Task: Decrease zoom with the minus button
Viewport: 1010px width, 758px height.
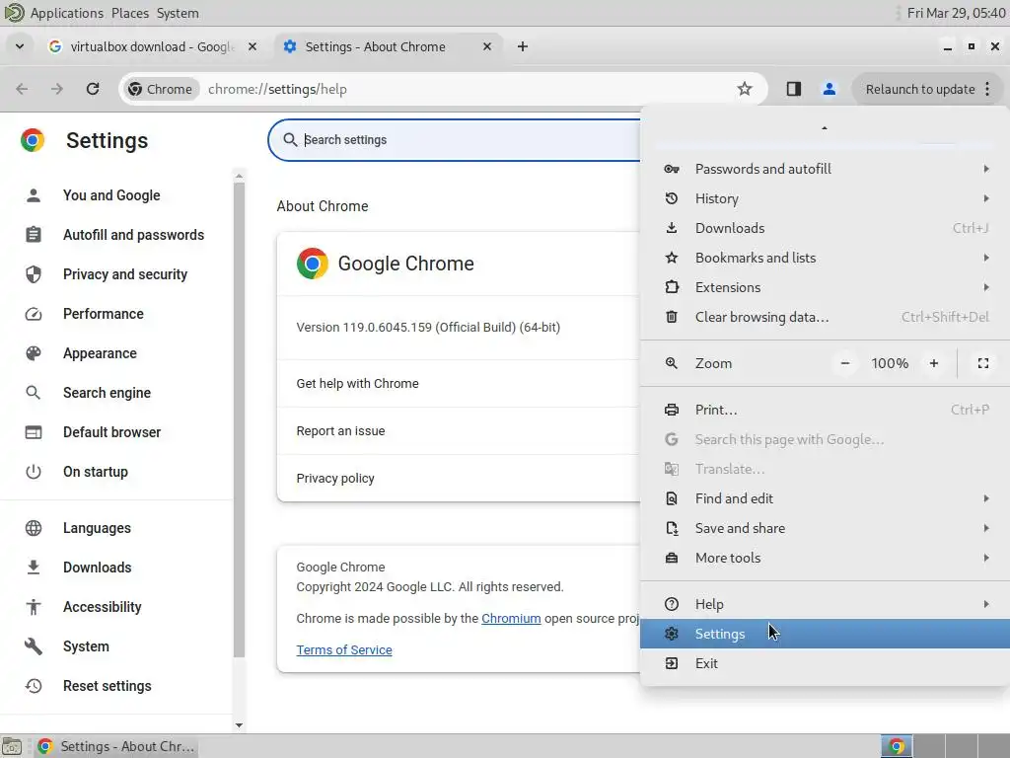Action: click(x=845, y=363)
